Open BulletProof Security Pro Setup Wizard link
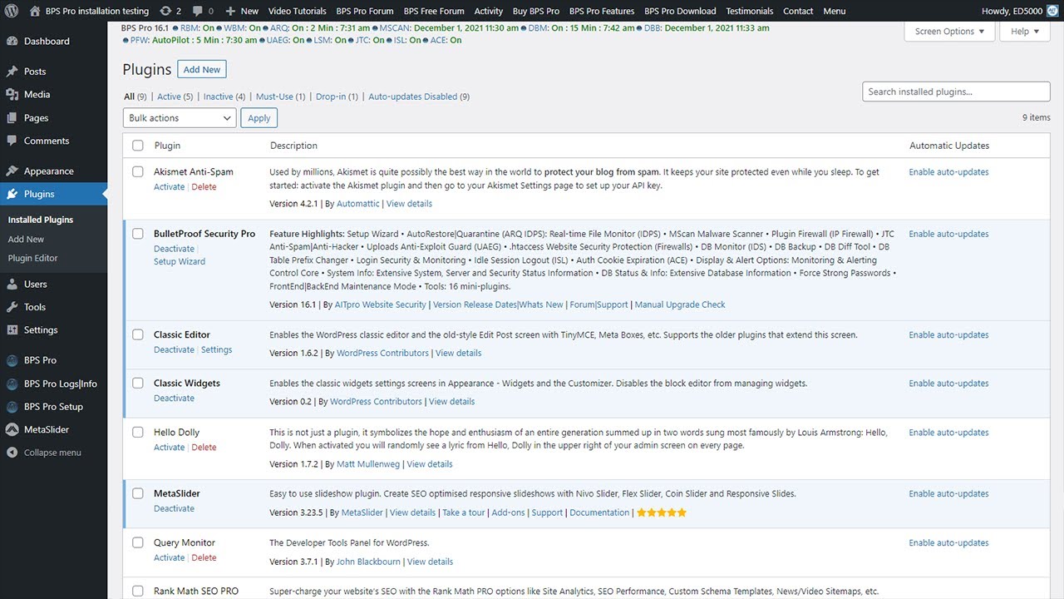The image size is (1064, 599). pyautogui.click(x=180, y=261)
